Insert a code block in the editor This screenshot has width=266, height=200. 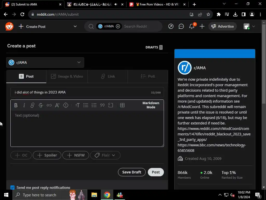[111, 105]
